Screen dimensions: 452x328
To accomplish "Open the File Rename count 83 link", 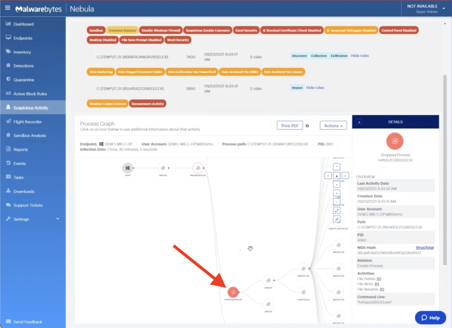I will click(382, 289).
